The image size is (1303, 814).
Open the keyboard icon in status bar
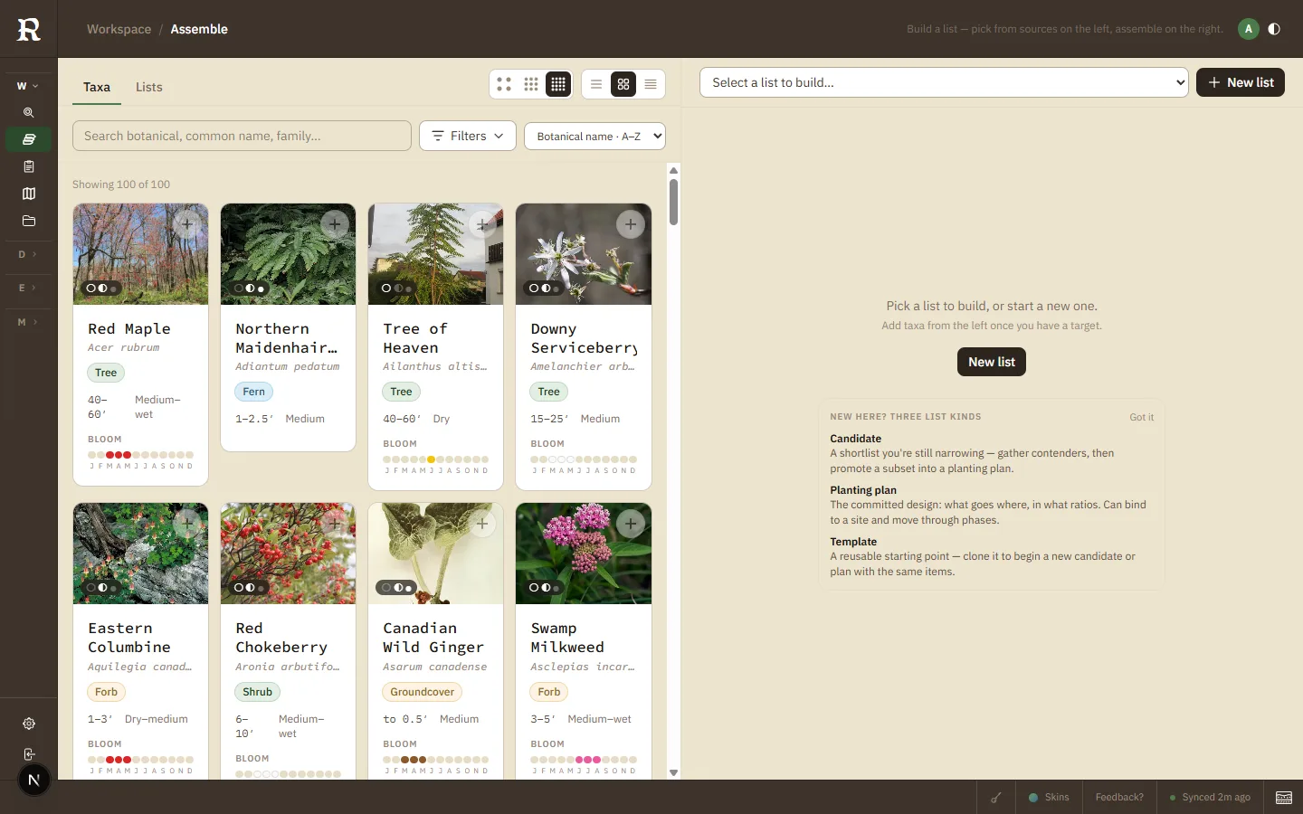click(x=1284, y=797)
